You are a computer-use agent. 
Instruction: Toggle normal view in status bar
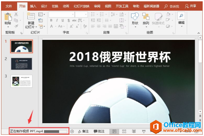point(114,131)
